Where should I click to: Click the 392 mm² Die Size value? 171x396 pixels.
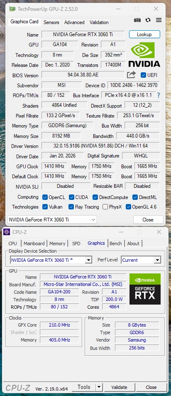tap(113, 54)
